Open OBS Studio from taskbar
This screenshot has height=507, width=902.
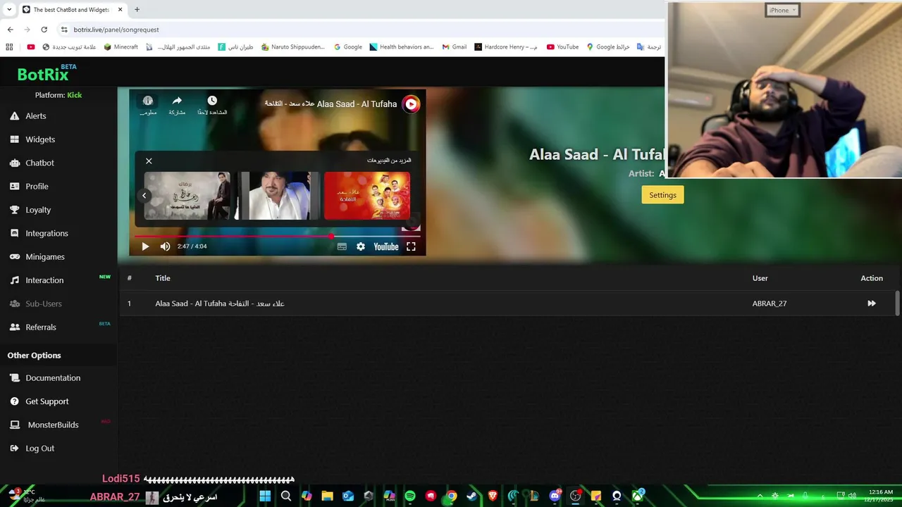click(575, 496)
